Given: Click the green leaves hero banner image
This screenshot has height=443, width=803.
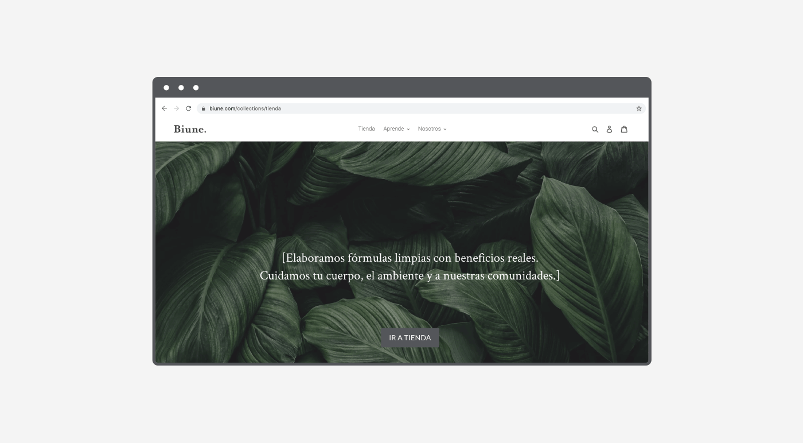Looking at the screenshot, I should click(x=402, y=201).
